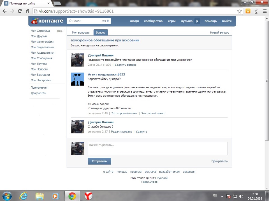Click the network tray icon

[x=235, y=196]
